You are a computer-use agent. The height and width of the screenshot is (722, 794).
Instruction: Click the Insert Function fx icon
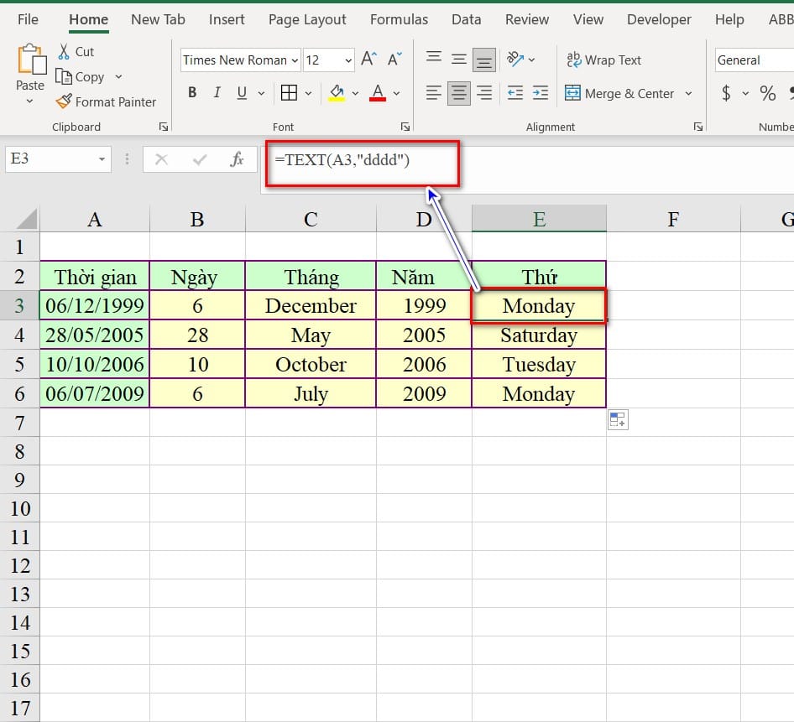[x=237, y=158]
